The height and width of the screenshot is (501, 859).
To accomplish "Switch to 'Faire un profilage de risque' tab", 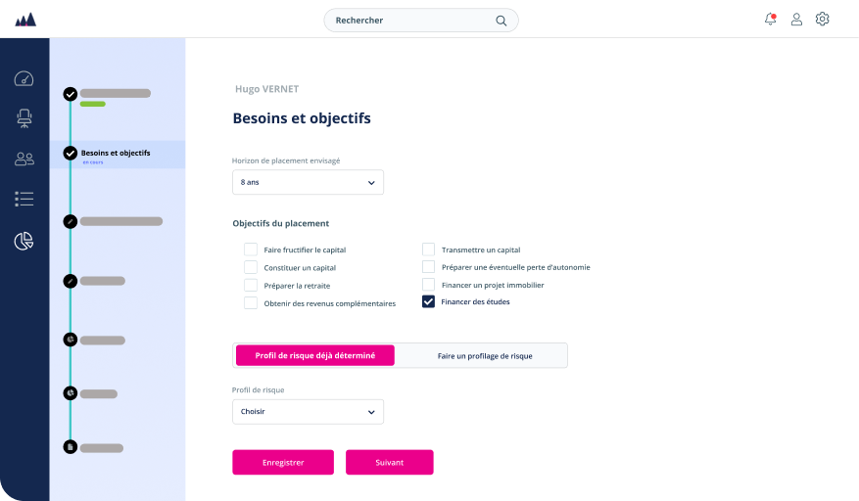I will click(x=485, y=356).
